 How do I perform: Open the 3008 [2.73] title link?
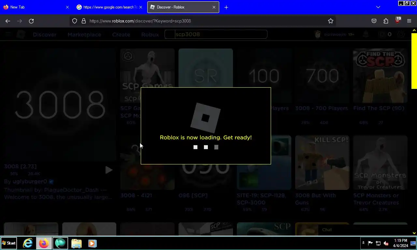pyautogui.click(x=20, y=166)
